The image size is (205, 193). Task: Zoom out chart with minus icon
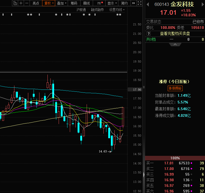[x=27, y=3]
